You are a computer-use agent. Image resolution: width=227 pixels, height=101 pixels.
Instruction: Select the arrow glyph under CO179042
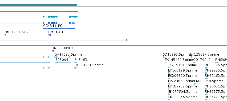tap(194, 62)
